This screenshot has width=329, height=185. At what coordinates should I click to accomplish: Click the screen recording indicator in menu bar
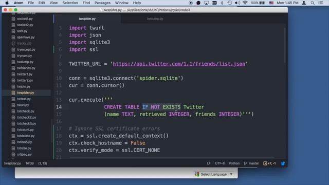coord(191,3)
